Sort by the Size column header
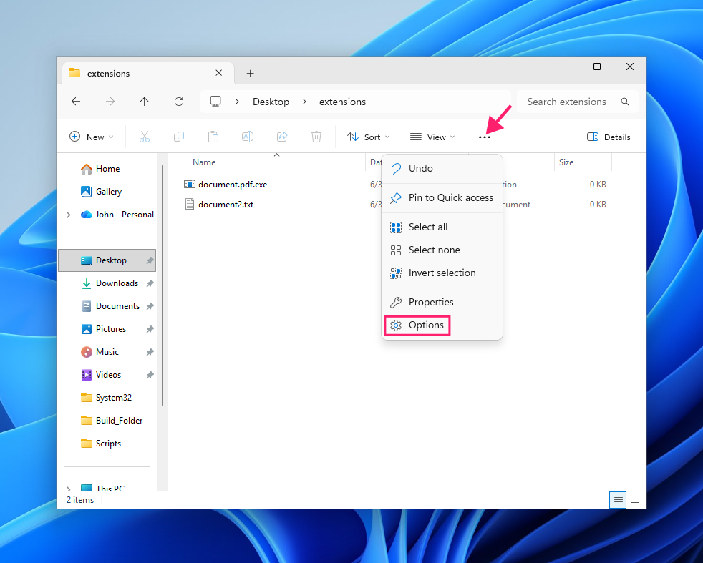The height and width of the screenshot is (563, 703). (x=566, y=162)
